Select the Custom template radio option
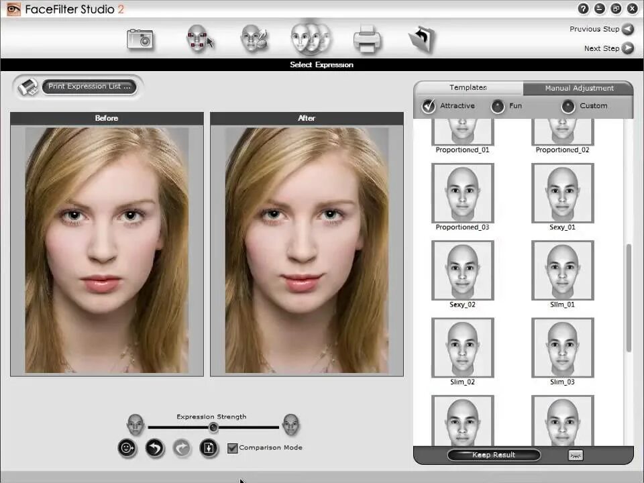 click(x=568, y=107)
